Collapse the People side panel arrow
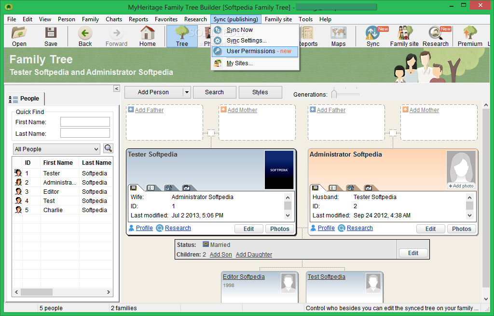This screenshot has width=494, height=316. (x=117, y=88)
